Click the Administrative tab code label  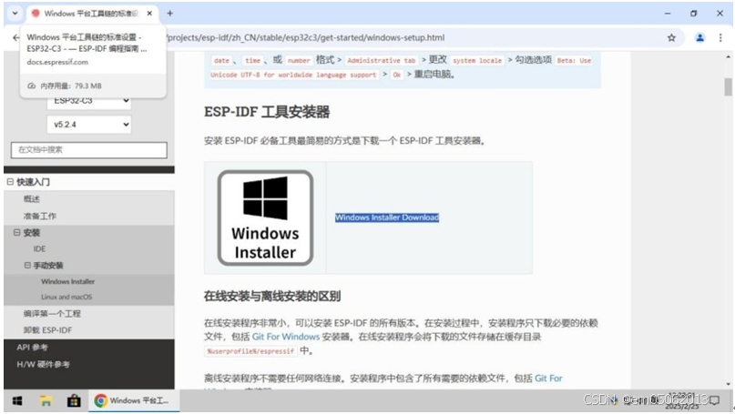[x=381, y=60]
